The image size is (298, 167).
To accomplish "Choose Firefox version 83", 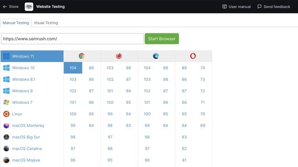I will [x=129, y=126].
